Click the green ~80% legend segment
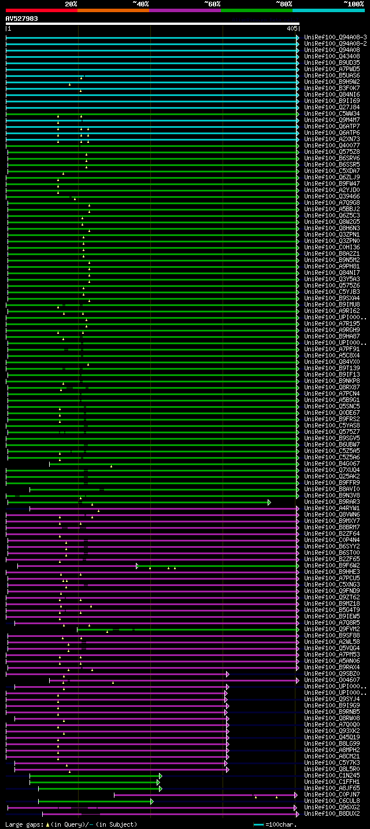The width and height of the screenshot is (370, 829). (257, 10)
